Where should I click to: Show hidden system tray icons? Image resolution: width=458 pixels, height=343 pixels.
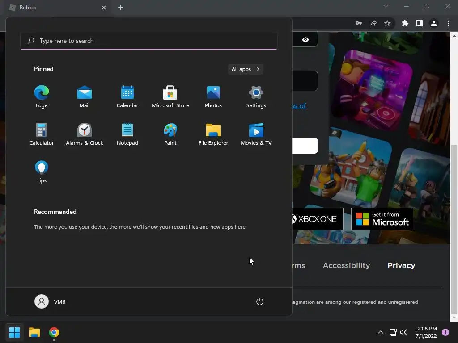click(381, 332)
